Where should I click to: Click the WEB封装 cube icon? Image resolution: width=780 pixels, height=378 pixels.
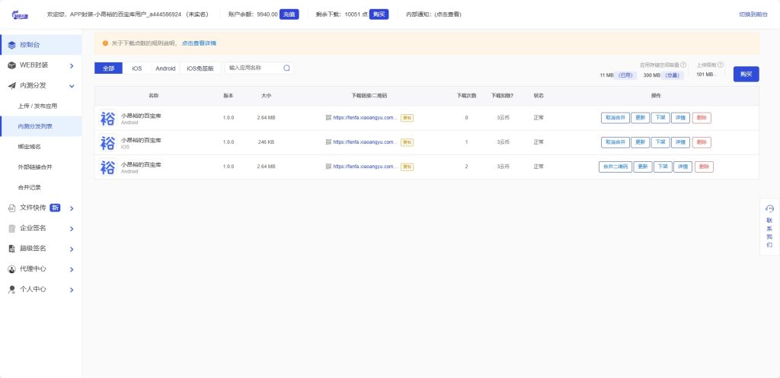click(12, 65)
